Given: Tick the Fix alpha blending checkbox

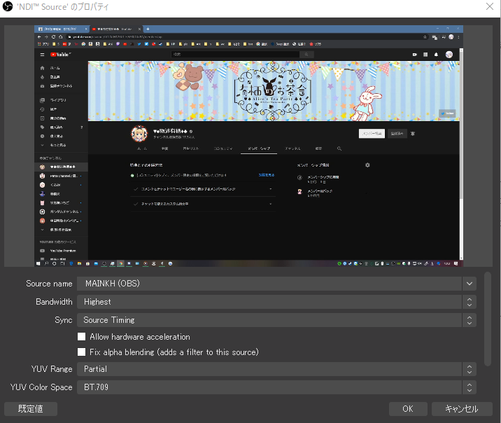Looking at the screenshot, I should [81, 352].
